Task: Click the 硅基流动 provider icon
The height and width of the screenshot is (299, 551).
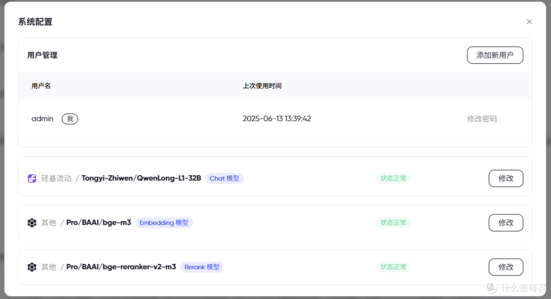Action: click(32, 178)
